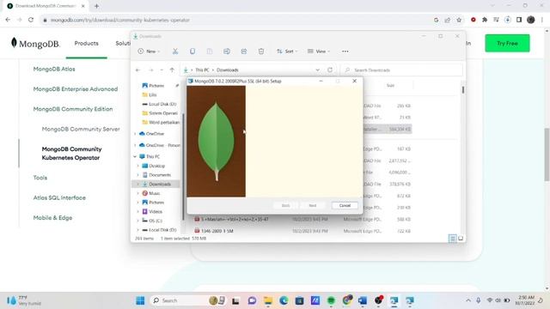Image resolution: width=550 pixels, height=309 pixels.
Task: Click This PC in the address breadcrumb
Action: tap(202, 70)
